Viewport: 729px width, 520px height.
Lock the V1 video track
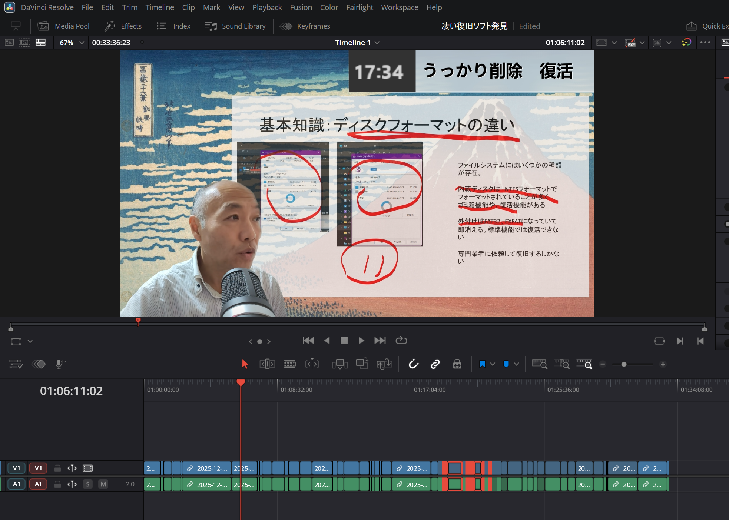tap(57, 468)
